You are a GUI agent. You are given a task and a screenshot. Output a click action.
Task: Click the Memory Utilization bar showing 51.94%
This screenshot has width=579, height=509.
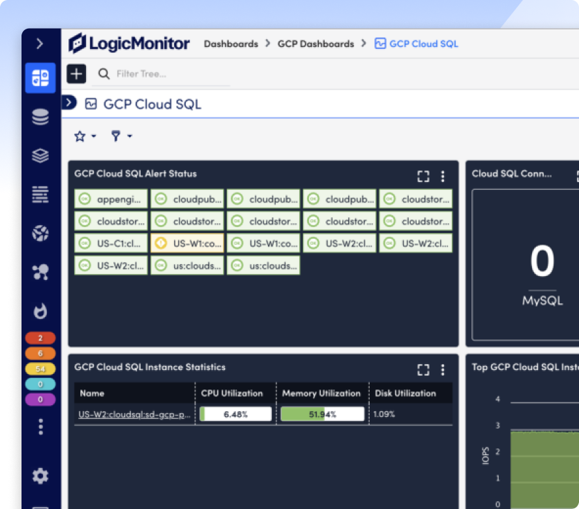pos(322,414)
